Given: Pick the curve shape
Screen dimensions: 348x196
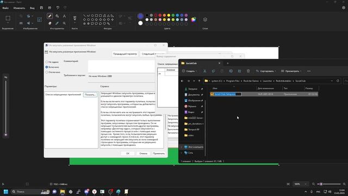Looking at the screenshot, I should click(88, 16).
